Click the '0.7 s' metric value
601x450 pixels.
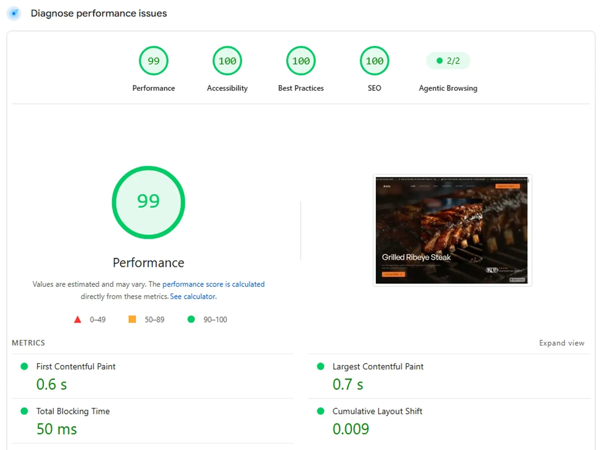[x=348, y=384]
